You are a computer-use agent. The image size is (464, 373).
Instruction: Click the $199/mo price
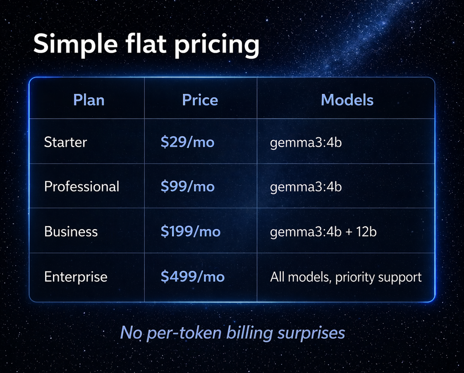[191, 231]
